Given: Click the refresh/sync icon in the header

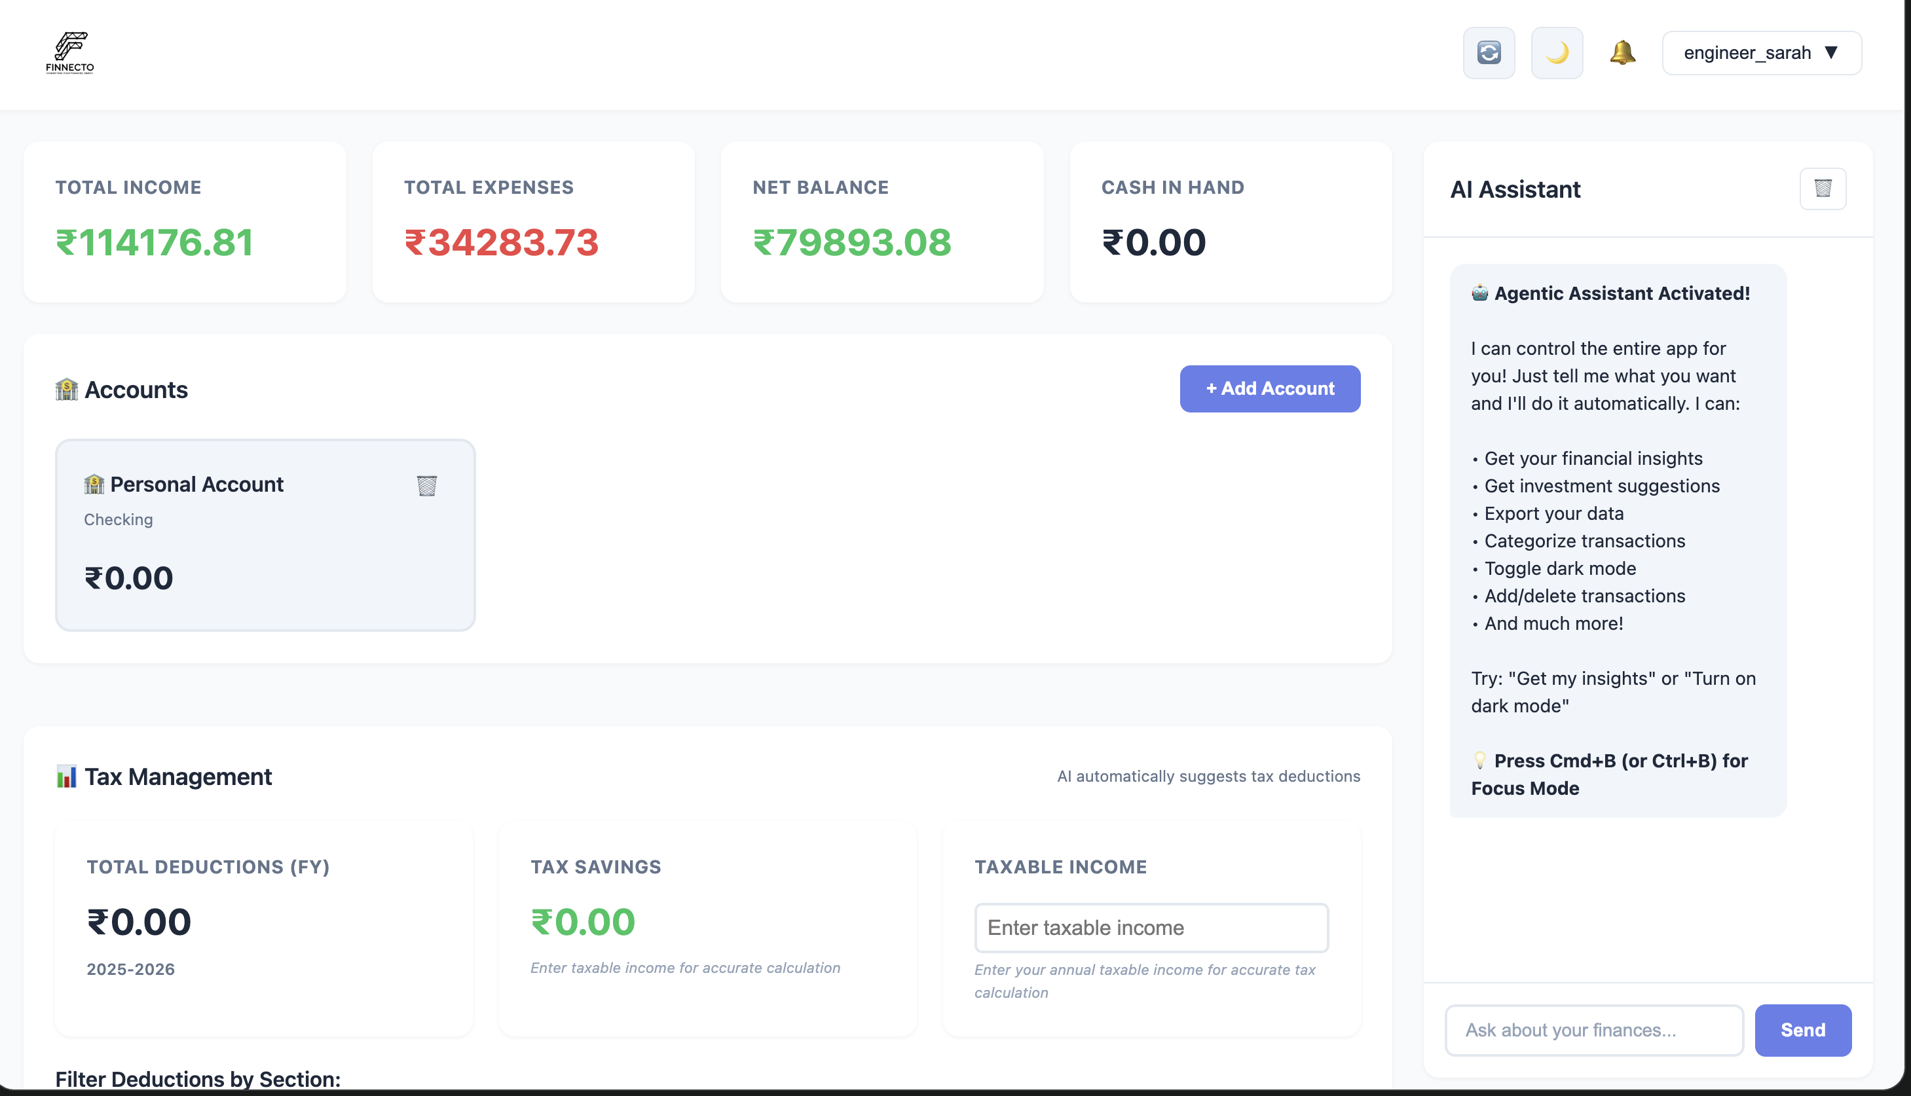Looking at the screenshot, I should [1489, 52].
